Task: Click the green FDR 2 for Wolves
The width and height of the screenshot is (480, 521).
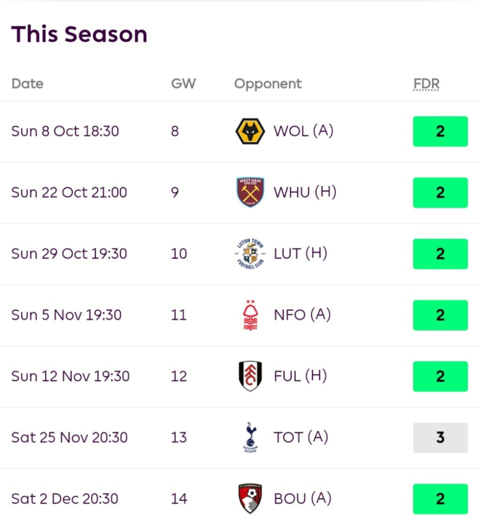Action: coord(440,131)
